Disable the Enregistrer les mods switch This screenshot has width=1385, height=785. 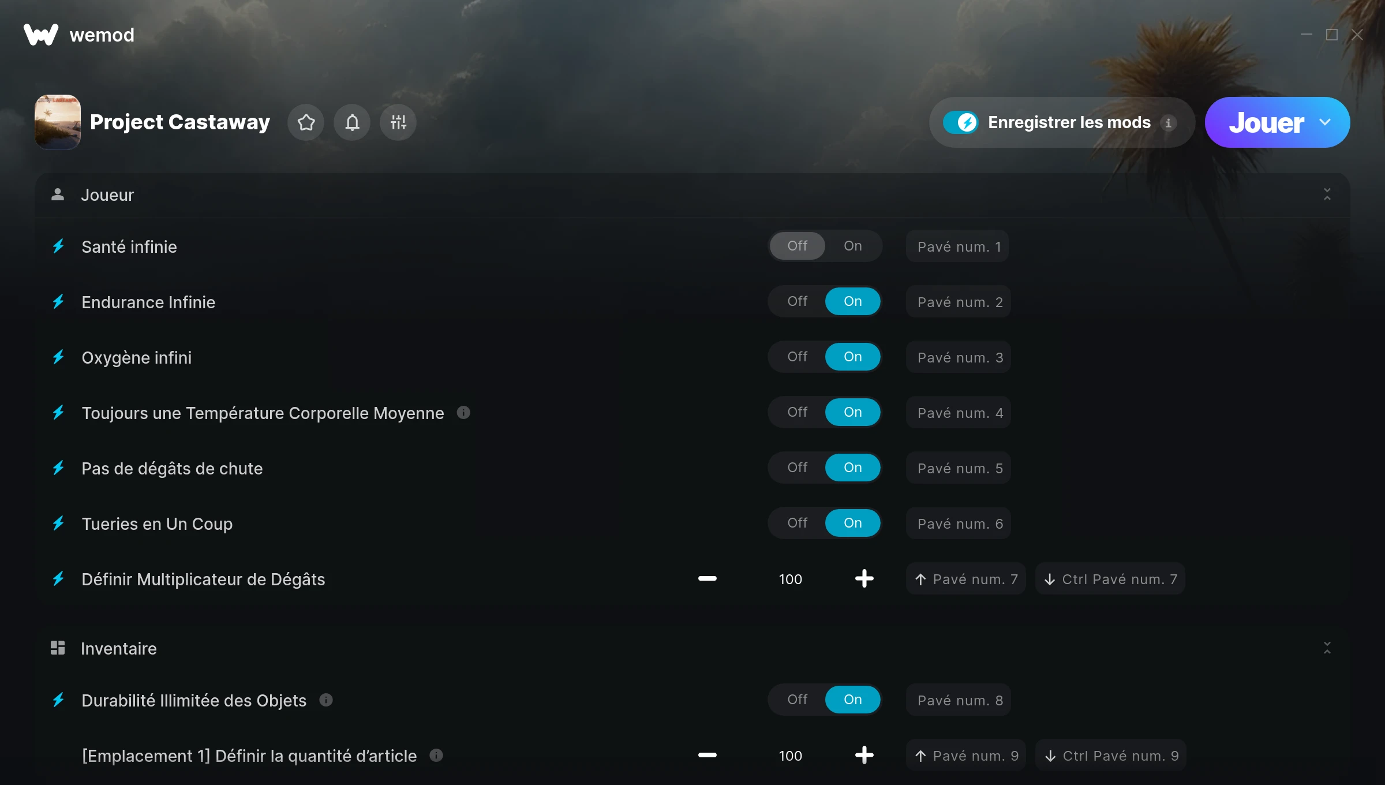pos(961,122)
